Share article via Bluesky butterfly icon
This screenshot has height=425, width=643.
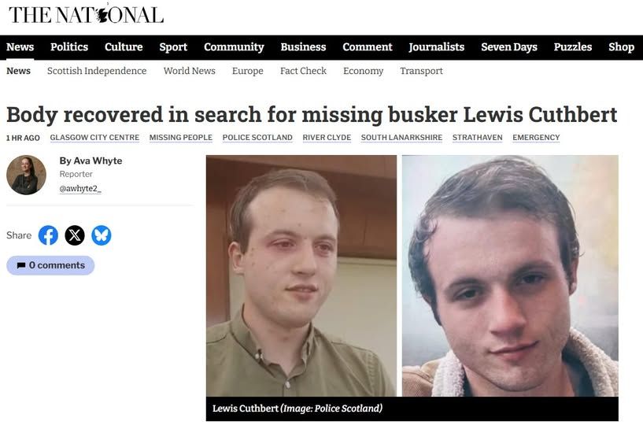tap(102, 235)
